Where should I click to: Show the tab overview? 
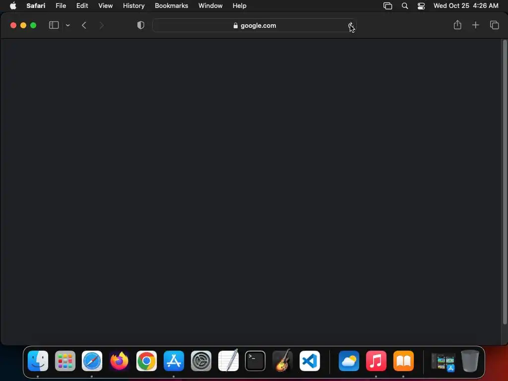[495, 25]
